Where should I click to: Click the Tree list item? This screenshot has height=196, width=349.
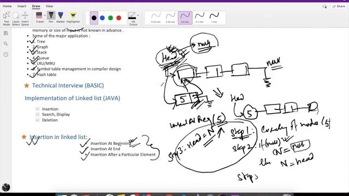point(41,41)
